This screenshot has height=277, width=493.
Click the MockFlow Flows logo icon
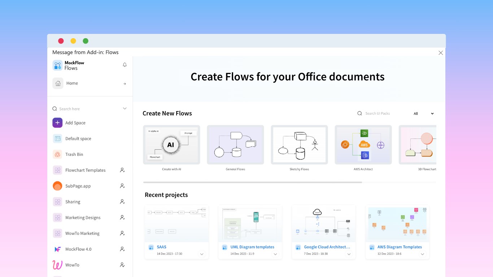[57, 65]
